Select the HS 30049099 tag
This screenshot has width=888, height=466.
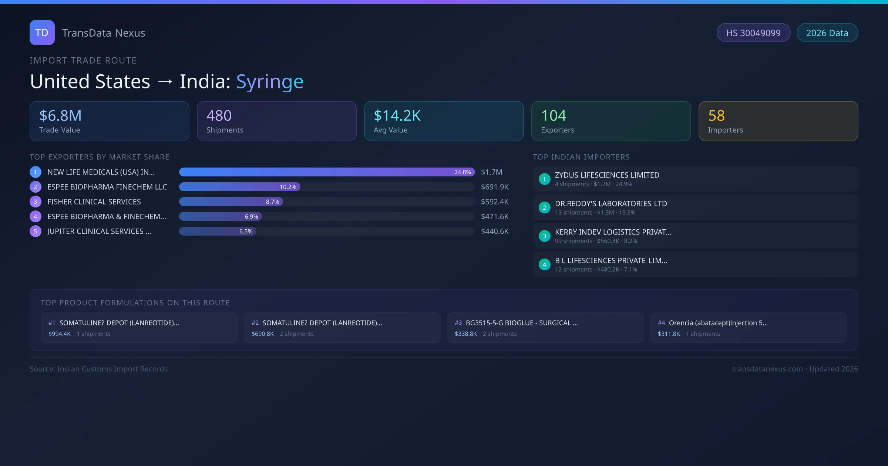(x=753, y=33)
